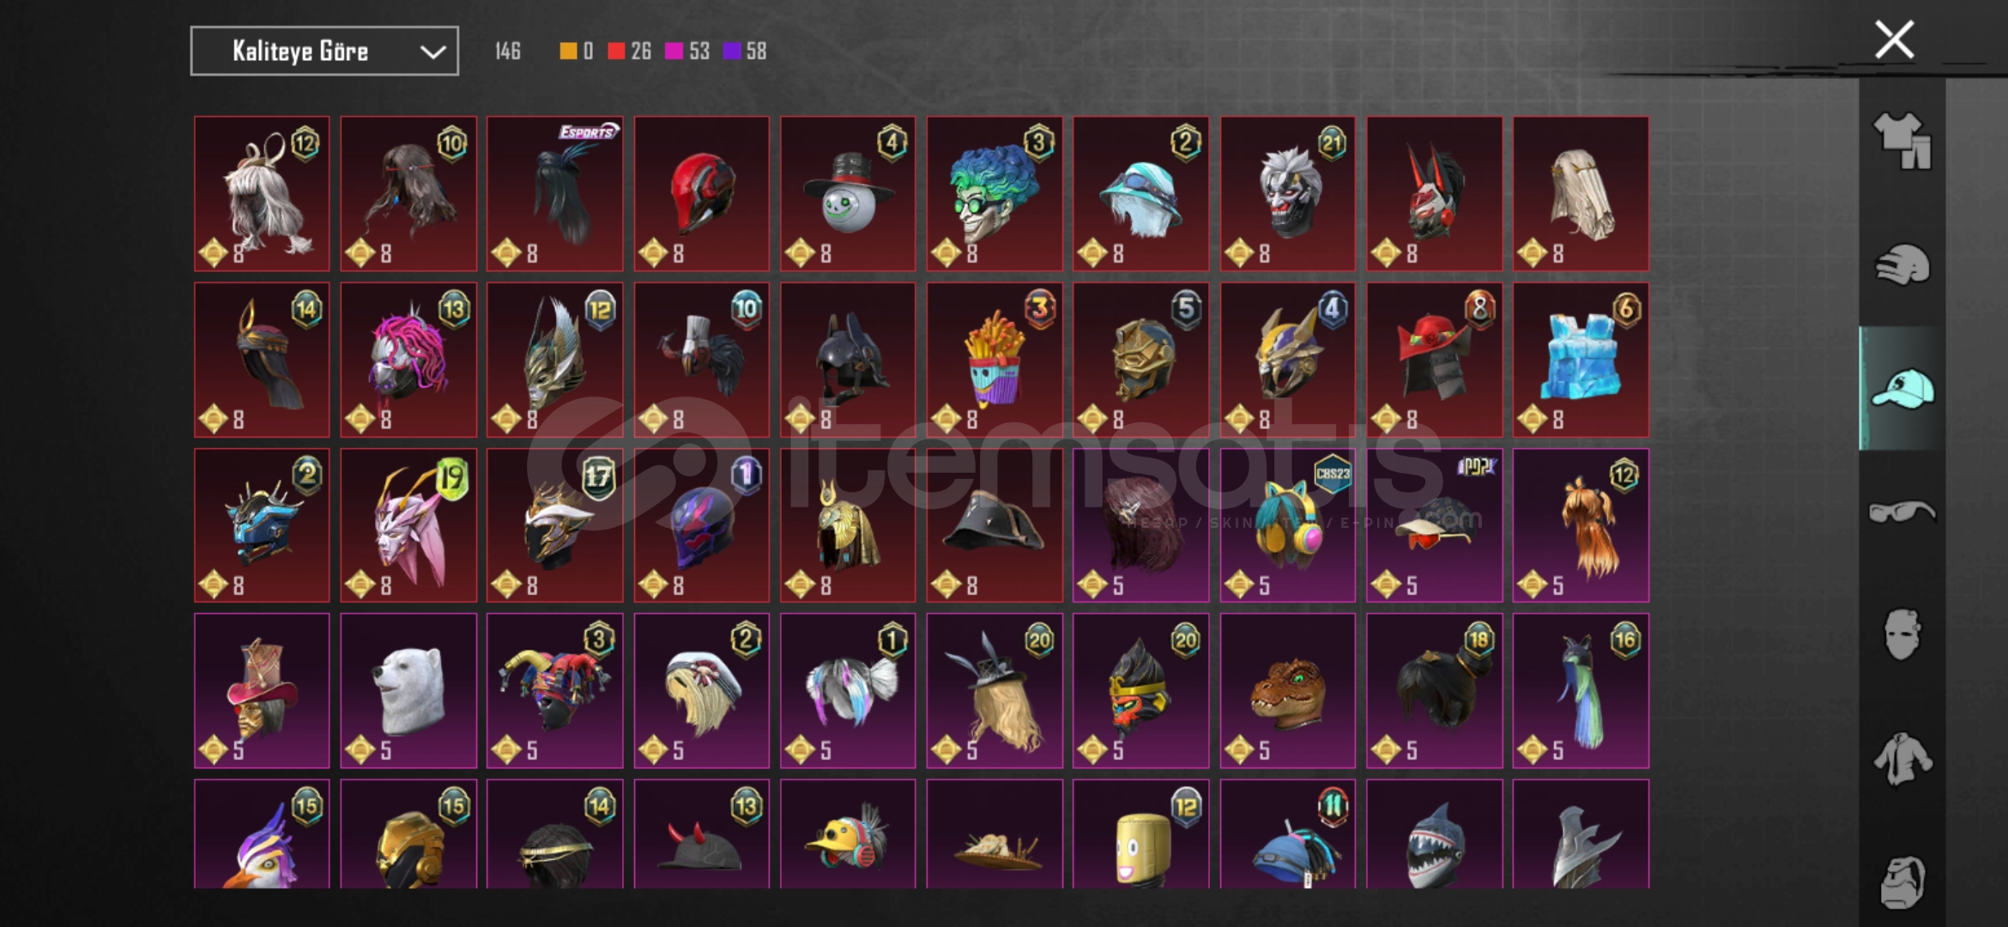Click the dropdown chevron arrow

click(x=432, y=51)
